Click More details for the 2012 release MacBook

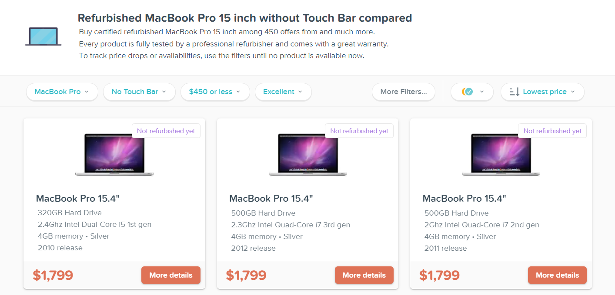(x=364, y=275)
